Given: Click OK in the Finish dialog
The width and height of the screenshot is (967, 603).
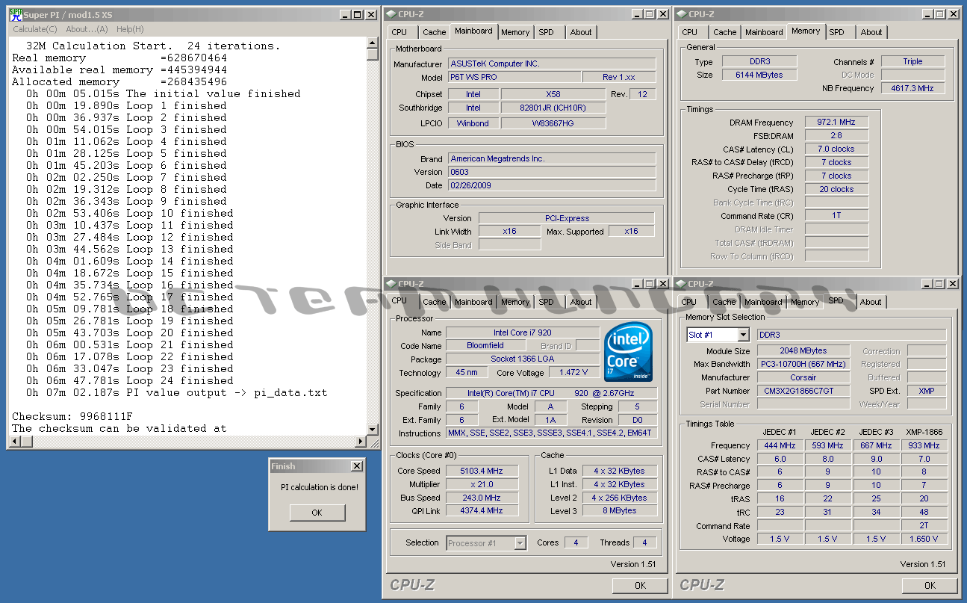Looking at the screenshot, I should pos(317,513).
